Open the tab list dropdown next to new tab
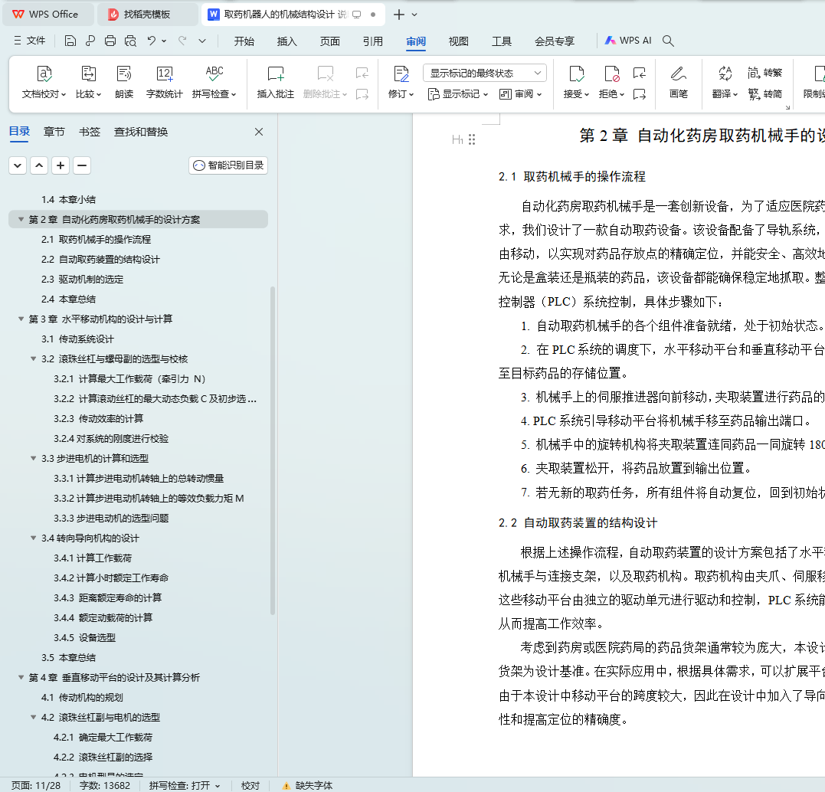This screenshot has height=792, width=825. click(x=414, y=15)
